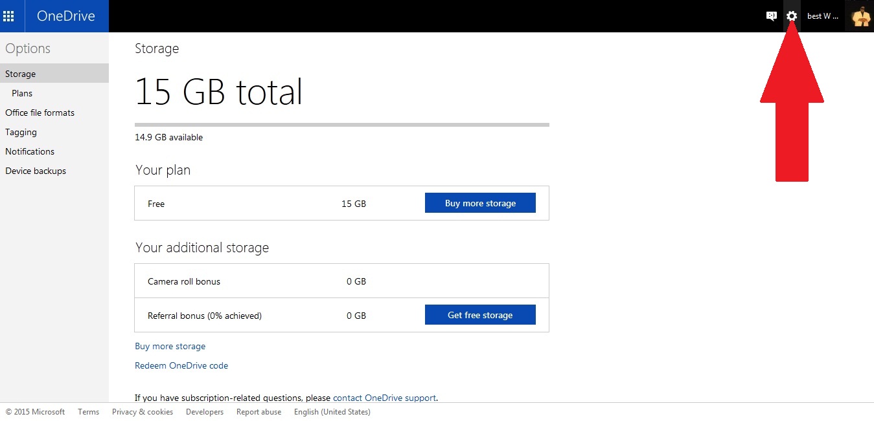This screenshot has width=874, height=421.
Task: Click Referral bonus (0% achieved) label
Action: (205, 316)
